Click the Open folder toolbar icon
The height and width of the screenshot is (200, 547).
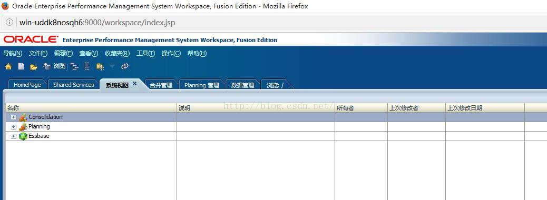point(34,66)
